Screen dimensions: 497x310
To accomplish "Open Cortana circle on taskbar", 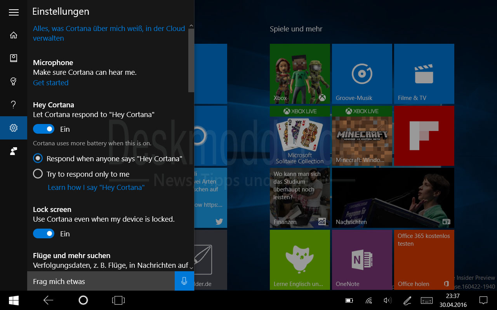I will click(83, 300).
